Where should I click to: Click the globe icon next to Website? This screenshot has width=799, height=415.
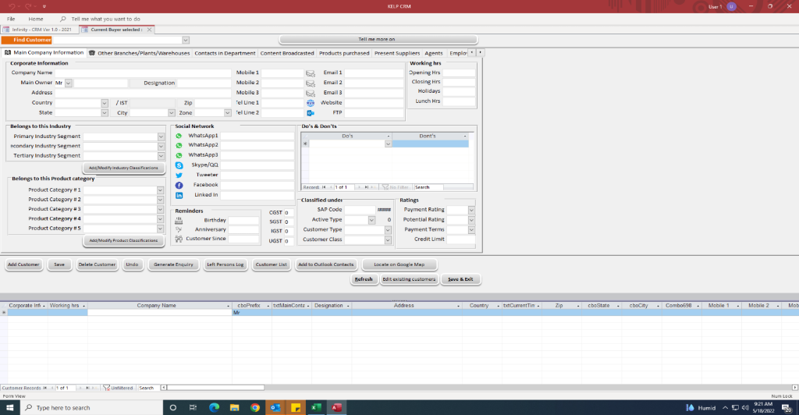[310, 103]
